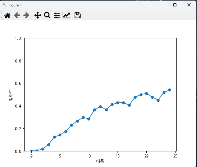197x167 pixels.
Task: Click the y-axis label 정확도
Action: [11, 95]
